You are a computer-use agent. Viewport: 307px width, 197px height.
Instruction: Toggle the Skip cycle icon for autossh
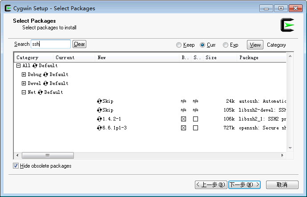pyautogui.click(x=99, y=101)
